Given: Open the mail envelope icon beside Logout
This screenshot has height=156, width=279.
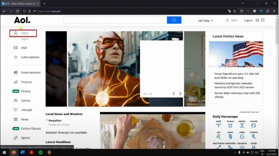Looking at the screenshot, I should tap(257, 20).
